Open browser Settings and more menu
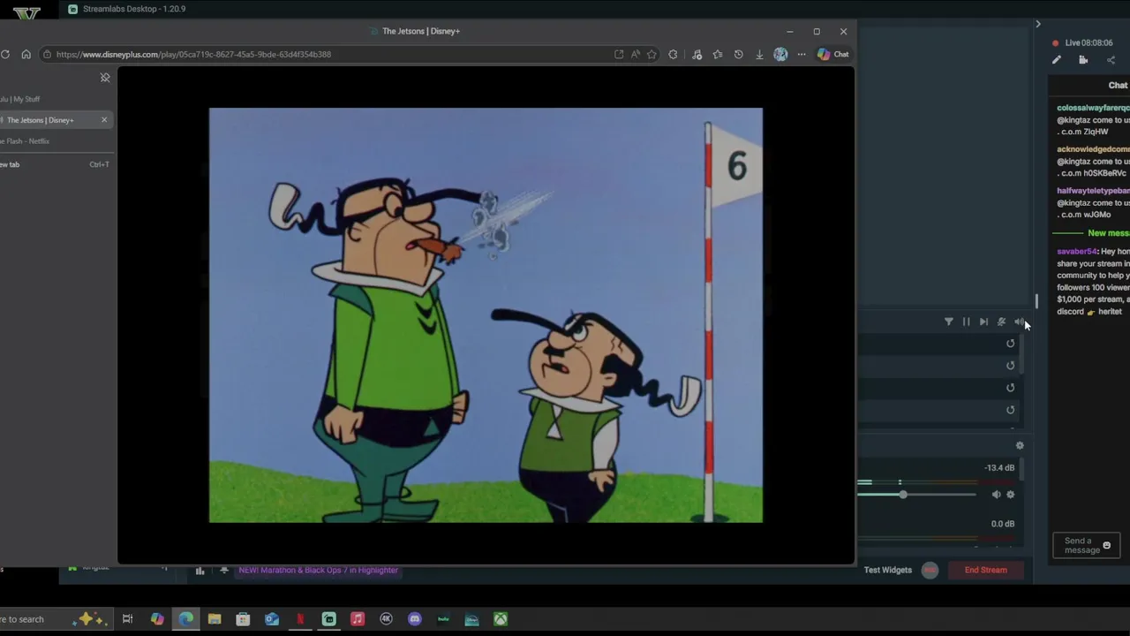Screen dimensions: 1130x636 [x=802, y=55]
